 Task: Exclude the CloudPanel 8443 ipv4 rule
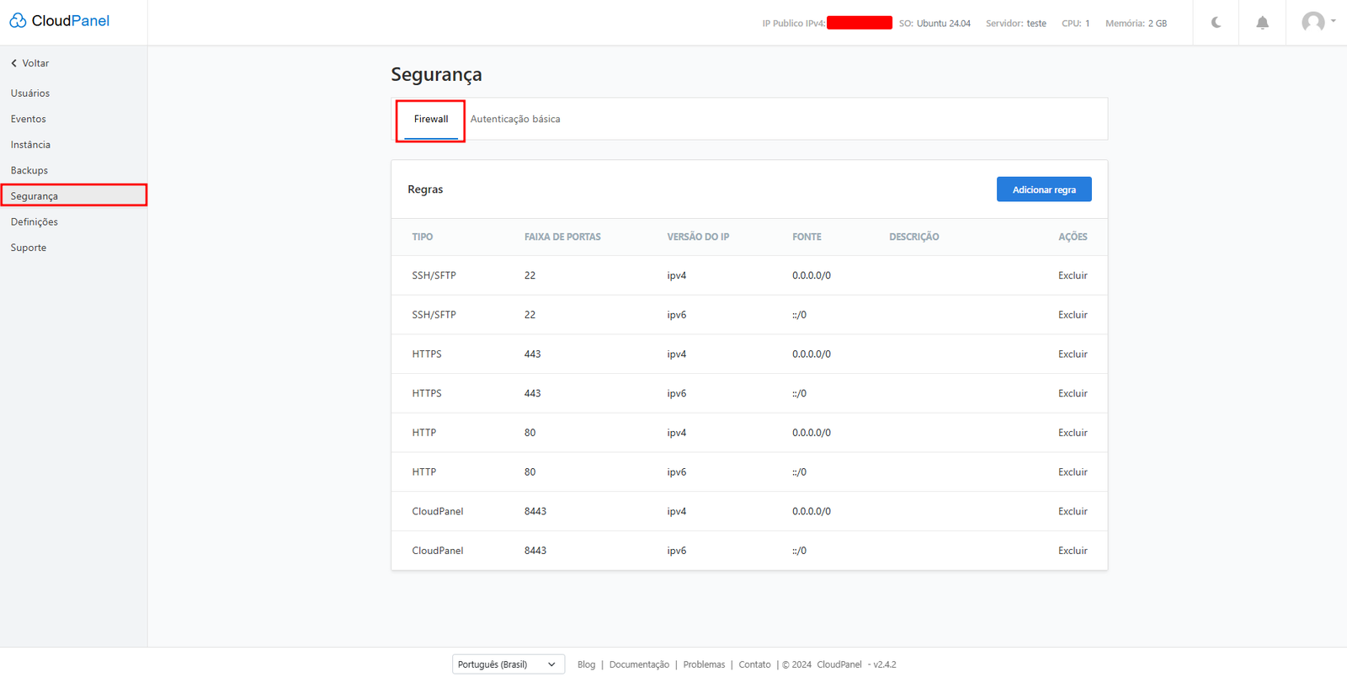pyautogui.click(x=1072, y=511)
